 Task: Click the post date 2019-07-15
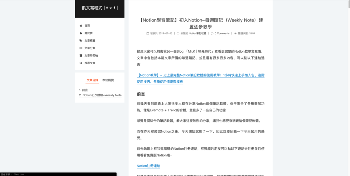tap(165, 33)
